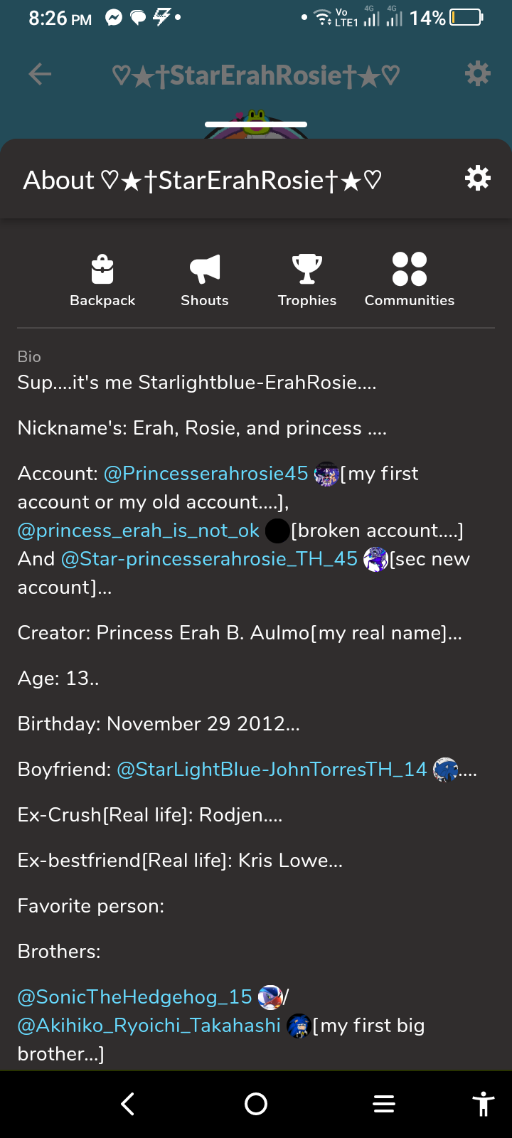
Task: Tap the Princesserahrosie45 avatar thumbnail
Action: click(326, 474)
